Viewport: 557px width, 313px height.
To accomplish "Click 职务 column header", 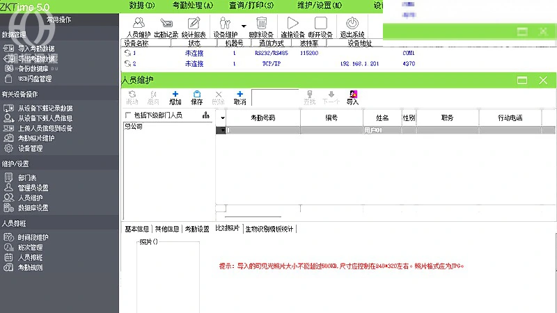I will tap(447, 118).
